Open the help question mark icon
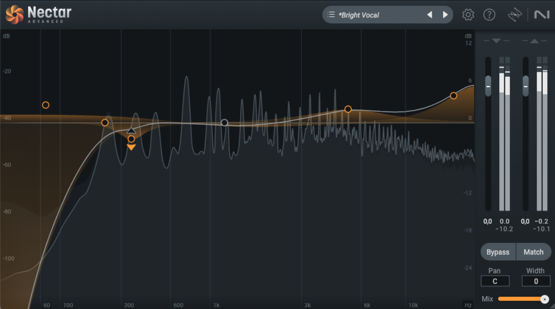The image size is (555, 309). pos(489,14)
